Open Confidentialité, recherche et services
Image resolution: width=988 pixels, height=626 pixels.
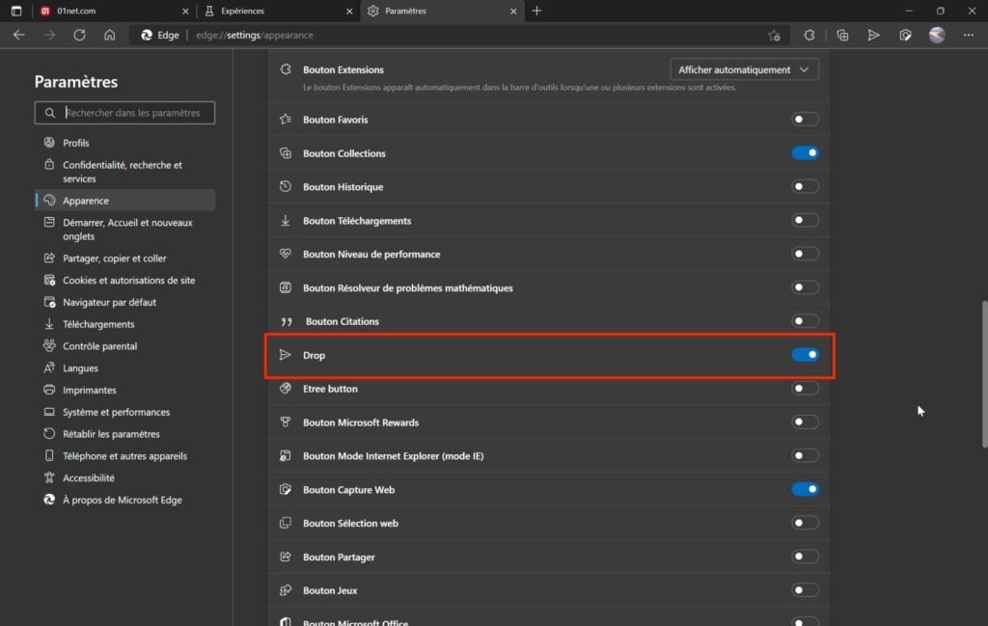[124, 172]
